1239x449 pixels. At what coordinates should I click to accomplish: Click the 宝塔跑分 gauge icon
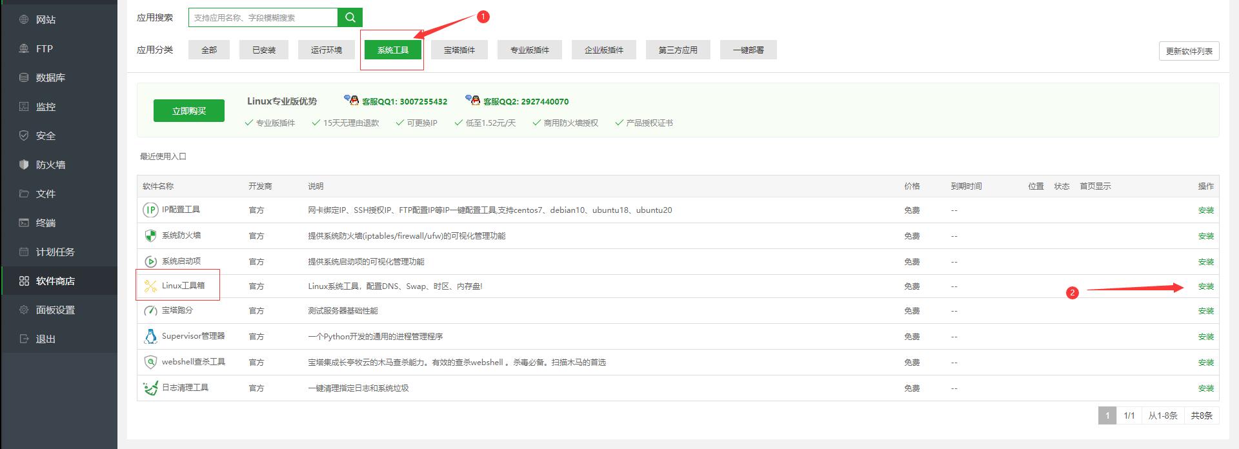[x=150, y=310]
